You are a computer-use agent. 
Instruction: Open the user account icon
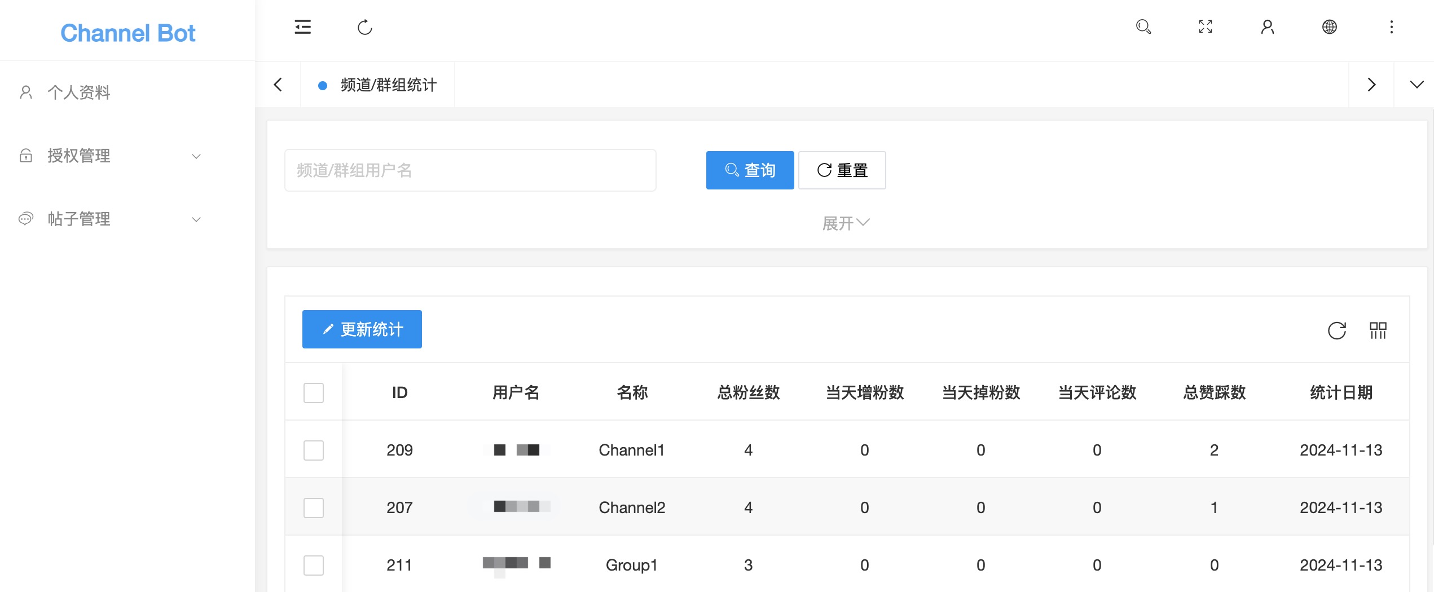(1268, 27)
